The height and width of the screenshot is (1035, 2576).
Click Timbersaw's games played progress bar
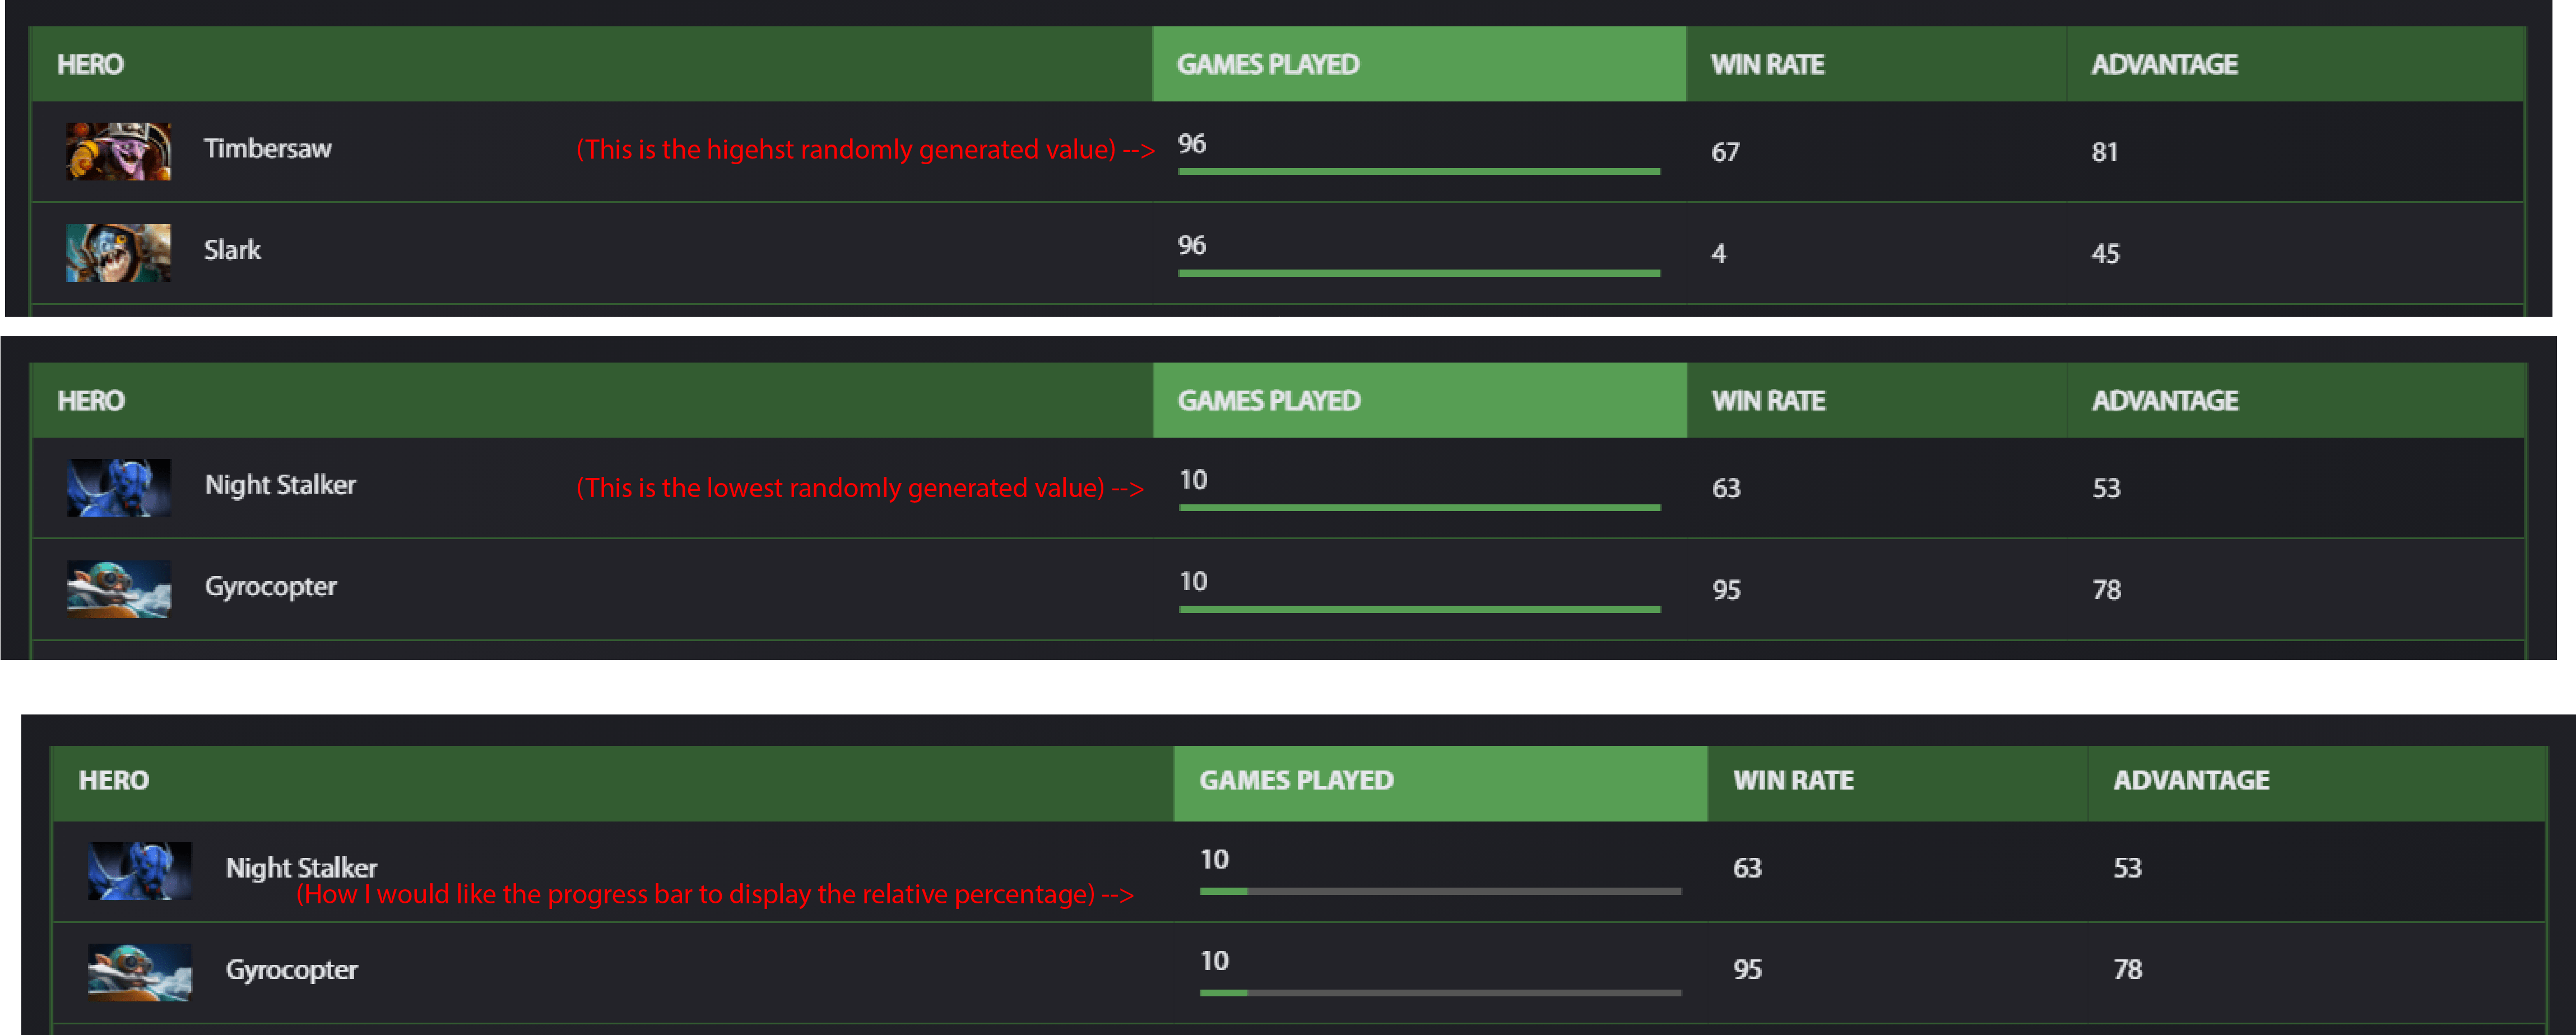pyautogui.click(x=1419, y=172)
